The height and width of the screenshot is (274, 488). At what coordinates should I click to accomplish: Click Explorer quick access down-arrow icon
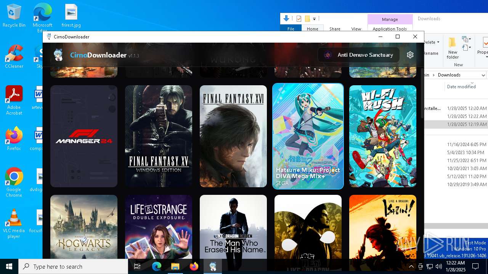pos(286,18)
